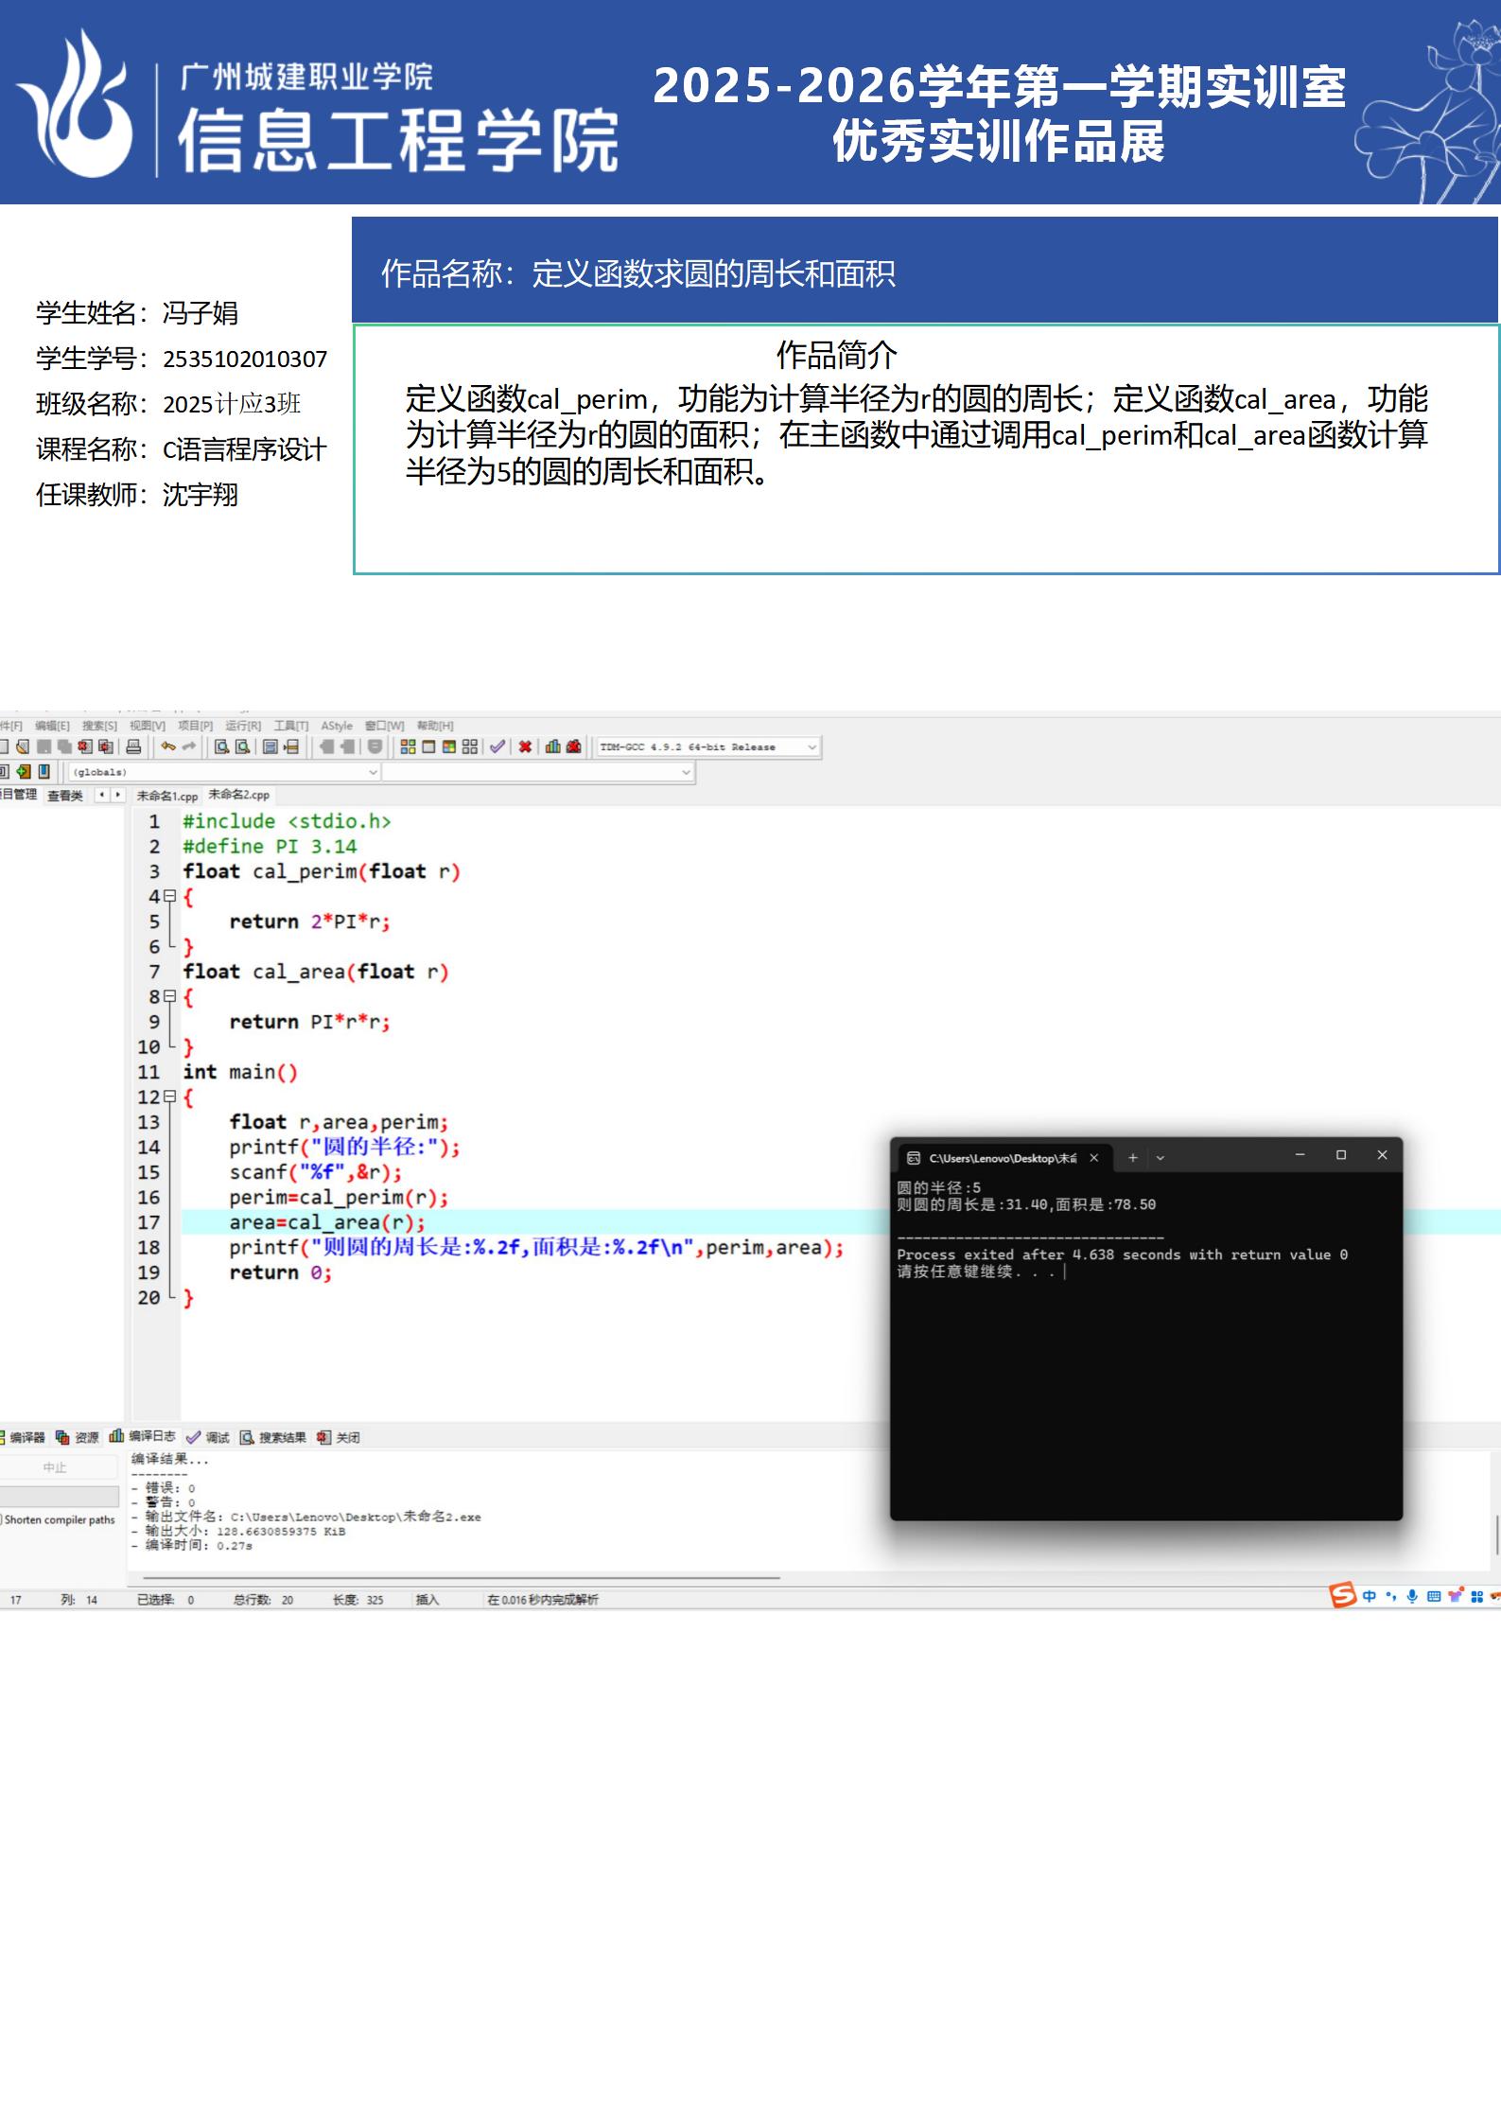The height and width of the screenshot is (2123, 1501).
Task: Open the profile analysis bar chart icon
Action: click(x=552, y=746)
